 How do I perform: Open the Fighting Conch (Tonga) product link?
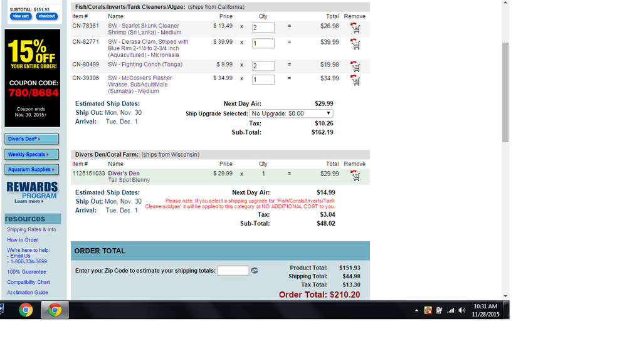[x=145, y=65]
